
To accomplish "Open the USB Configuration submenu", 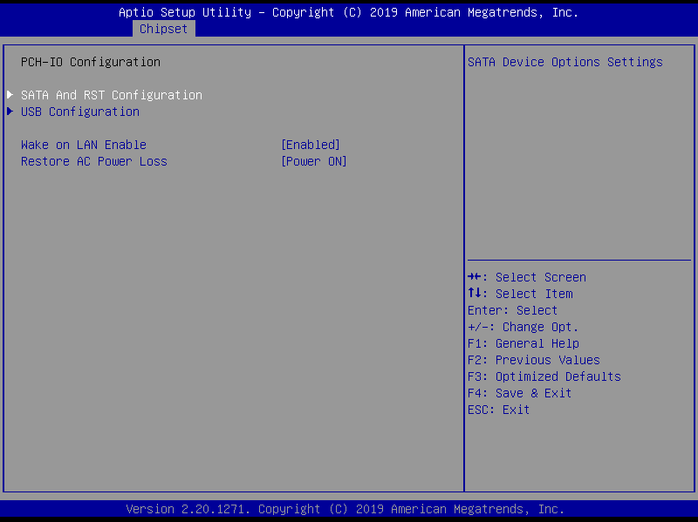I will [x=80, y=112].
